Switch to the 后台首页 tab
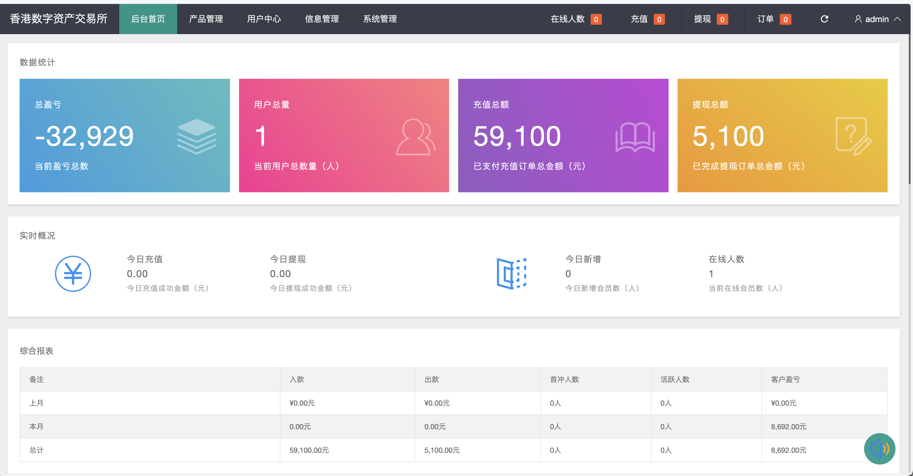The width and height of the screenshot is (913, 476). [148, 19]
